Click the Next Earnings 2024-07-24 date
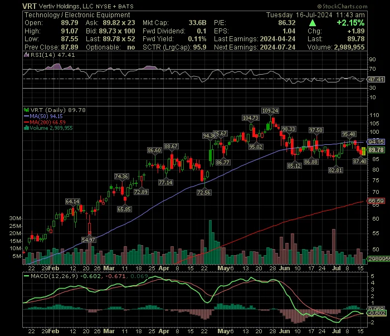The height and width of the screenshot is (336, 390). coord(278,47)
